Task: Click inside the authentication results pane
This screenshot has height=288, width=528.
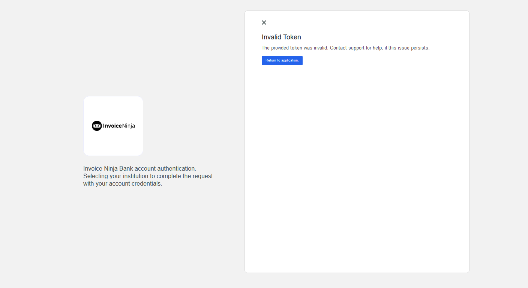Action: tap(356, 169)
